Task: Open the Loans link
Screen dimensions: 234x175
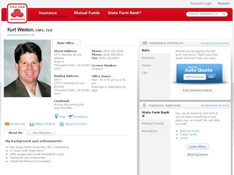Action: coord(183,138)
